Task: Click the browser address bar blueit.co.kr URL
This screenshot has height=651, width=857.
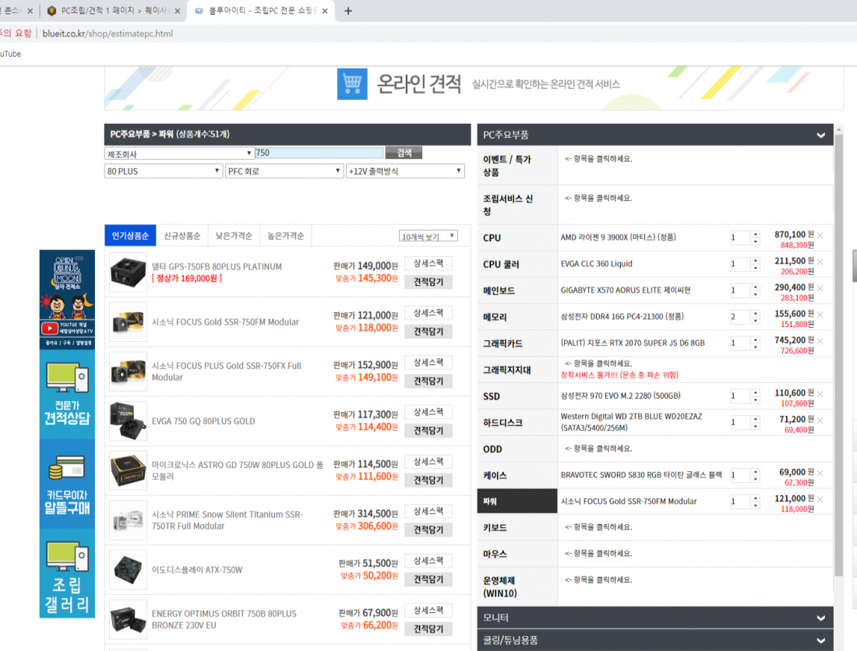Action: (x=108, y=33)
